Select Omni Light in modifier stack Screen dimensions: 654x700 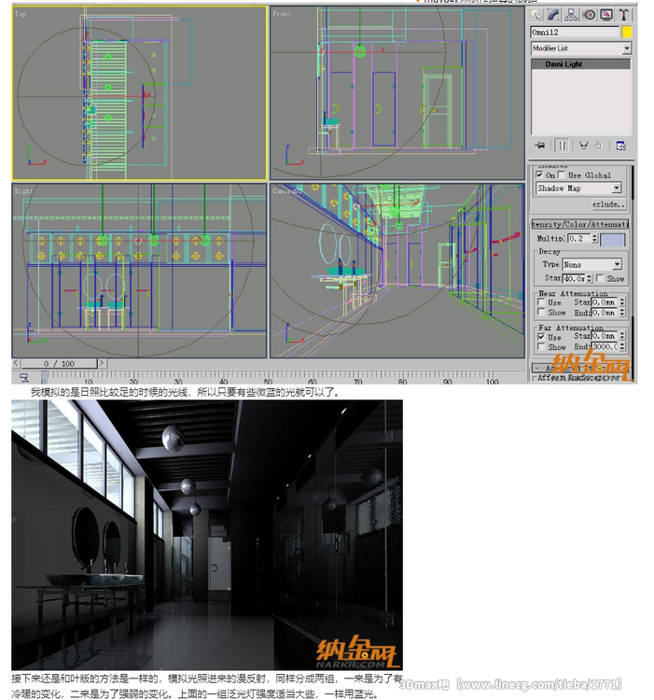coord(581,64)
